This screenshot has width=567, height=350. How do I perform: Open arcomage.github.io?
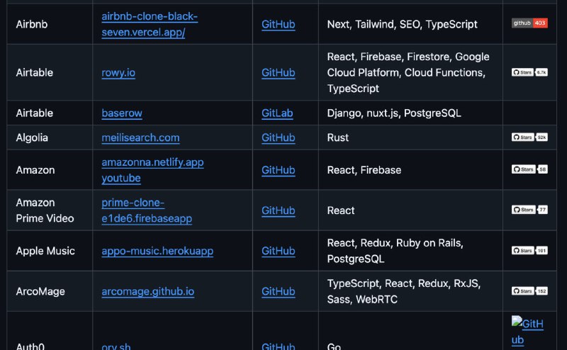point(148,291)
